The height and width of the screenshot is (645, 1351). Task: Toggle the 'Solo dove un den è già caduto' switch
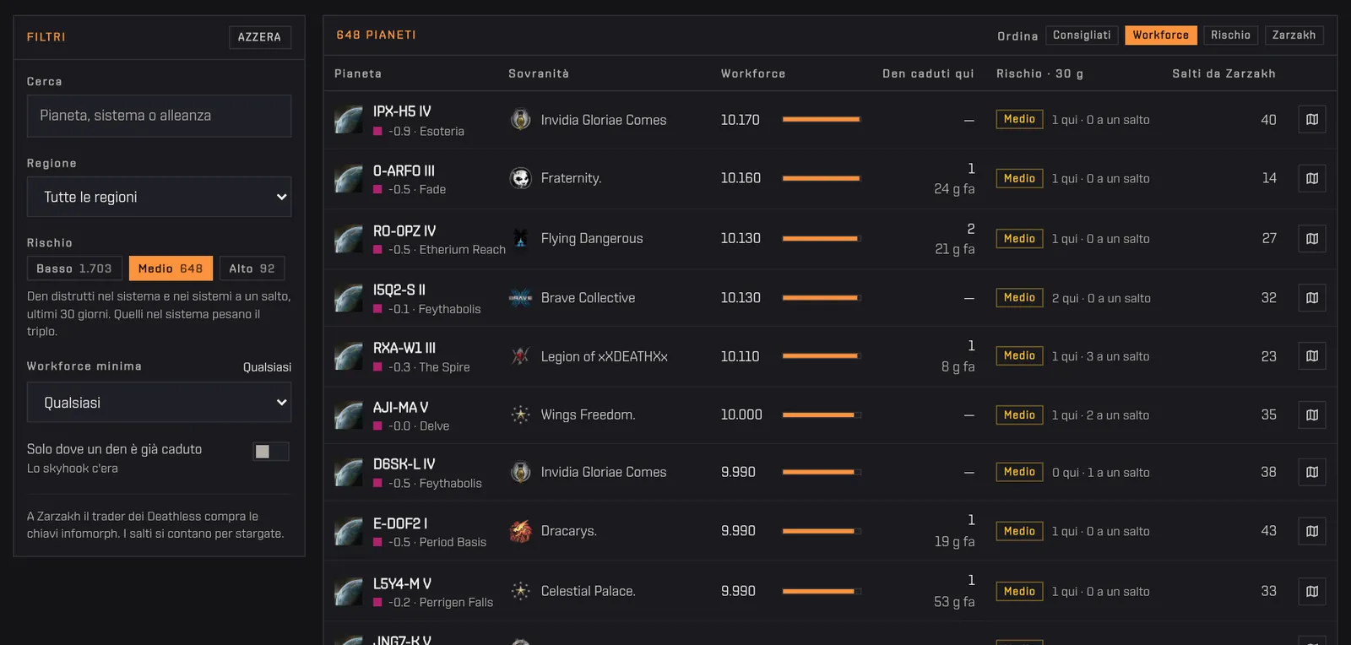click(271, 452)
